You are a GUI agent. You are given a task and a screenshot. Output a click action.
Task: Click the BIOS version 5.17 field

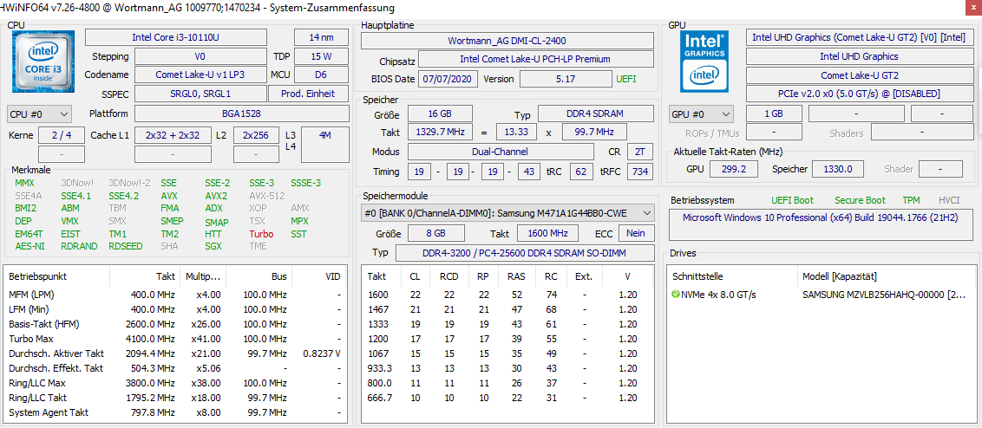566,79
